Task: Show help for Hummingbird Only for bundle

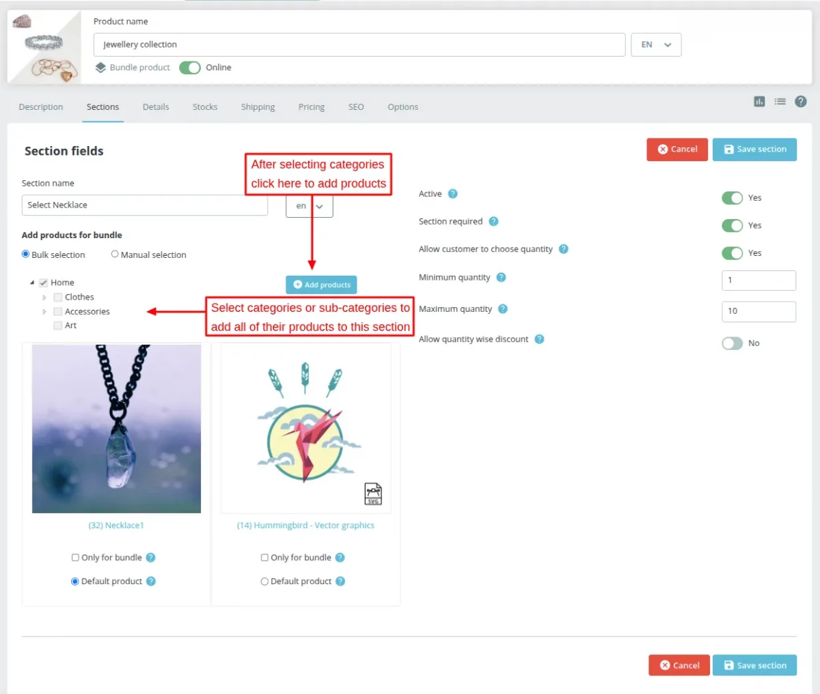Action: [x=340, y=558]
